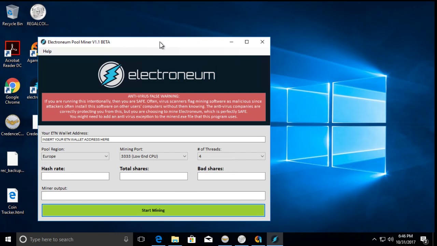Click the Electroneum logo banner
The height and width of the screenshot is (246, 437).
coord(157,74)
